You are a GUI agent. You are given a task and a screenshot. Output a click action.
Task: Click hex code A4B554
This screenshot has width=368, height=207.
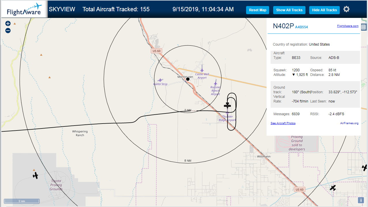click(301, 27)
